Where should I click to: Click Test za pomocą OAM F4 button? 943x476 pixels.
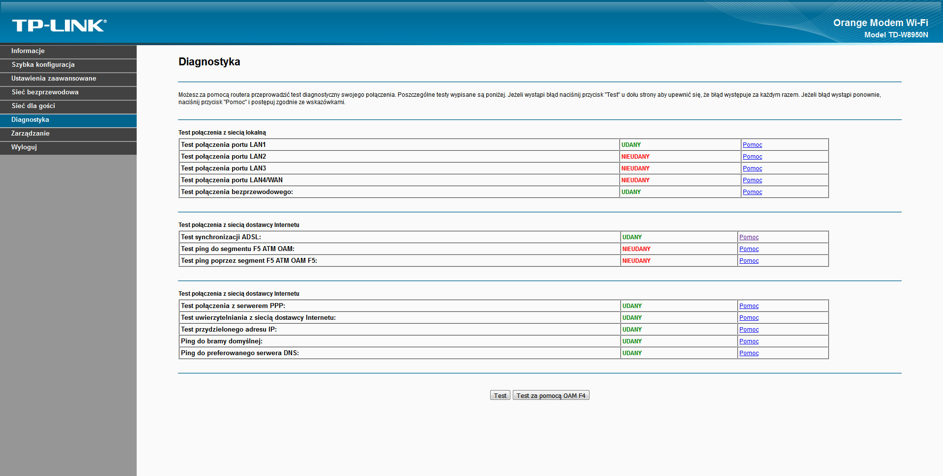coord(551,395)
